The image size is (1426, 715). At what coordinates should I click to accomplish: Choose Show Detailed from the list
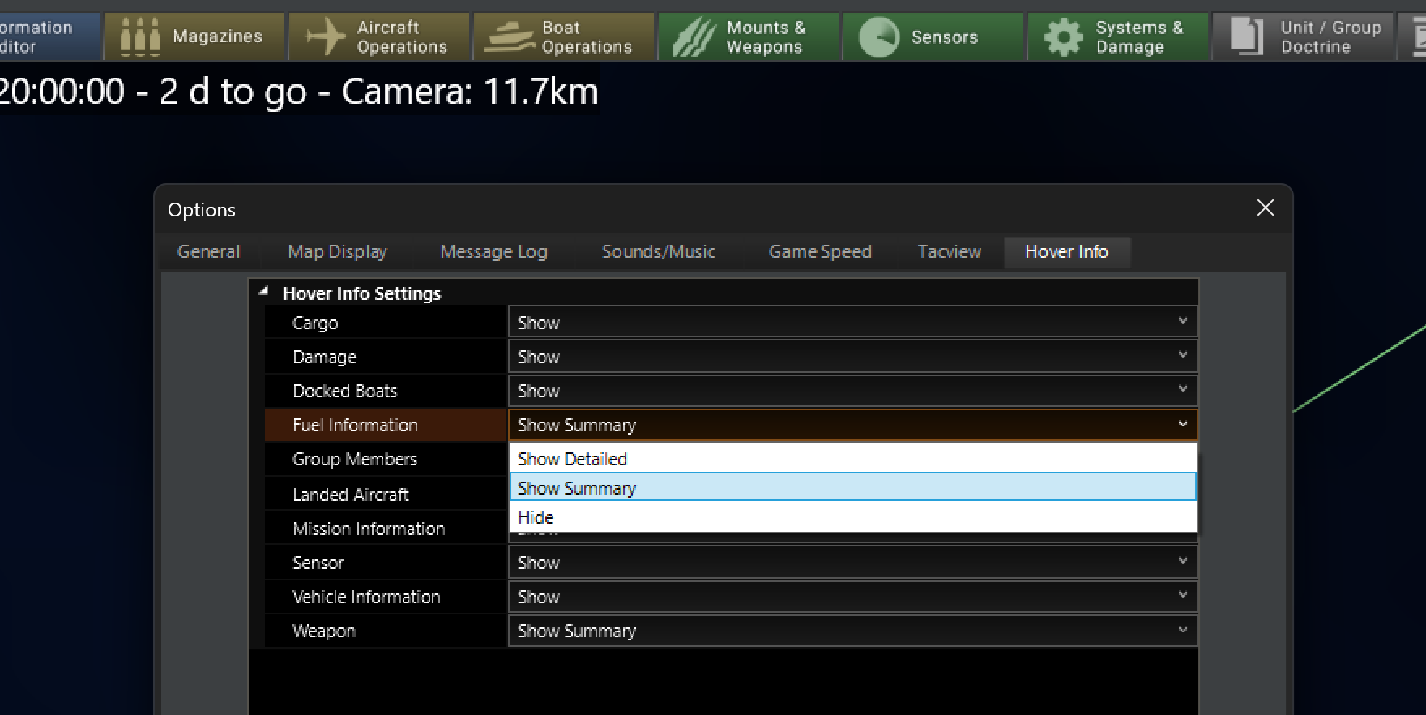pos(852,459)
